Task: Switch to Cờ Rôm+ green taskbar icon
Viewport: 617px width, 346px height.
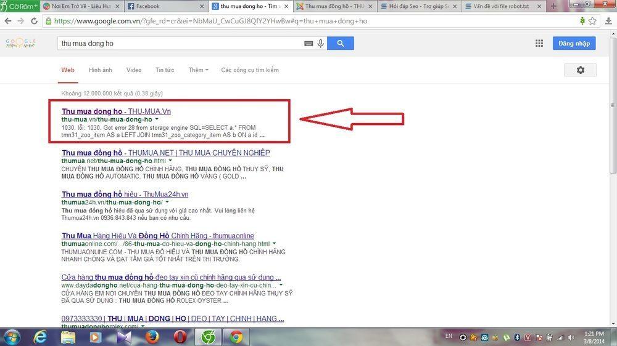Action: 208,337
